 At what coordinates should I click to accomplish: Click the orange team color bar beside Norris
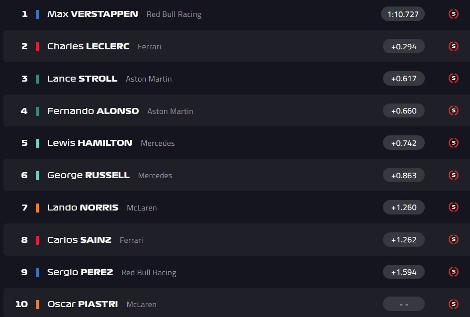[x=37, y=208]
